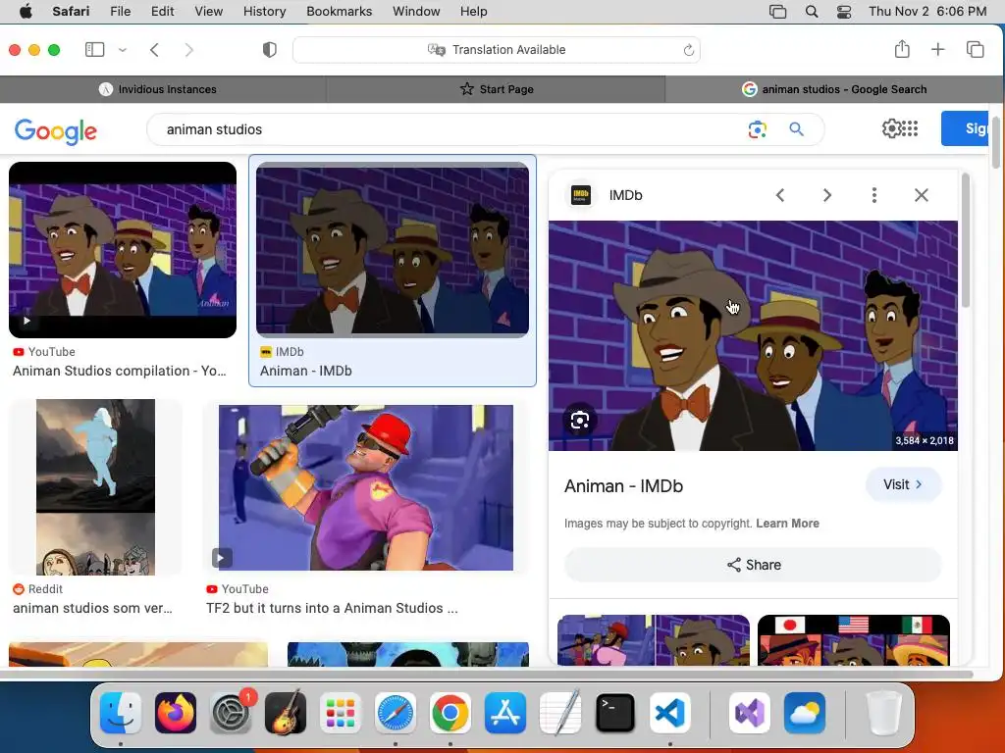
Task: Click the preview panel vertical scrollbar
Action: tap(966, 240)
